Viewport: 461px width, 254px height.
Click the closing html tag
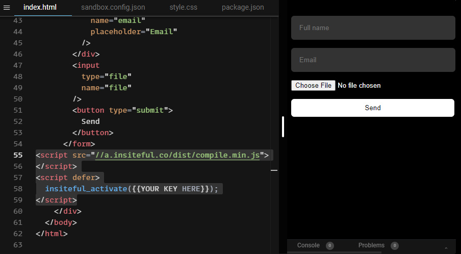point(52,234)
